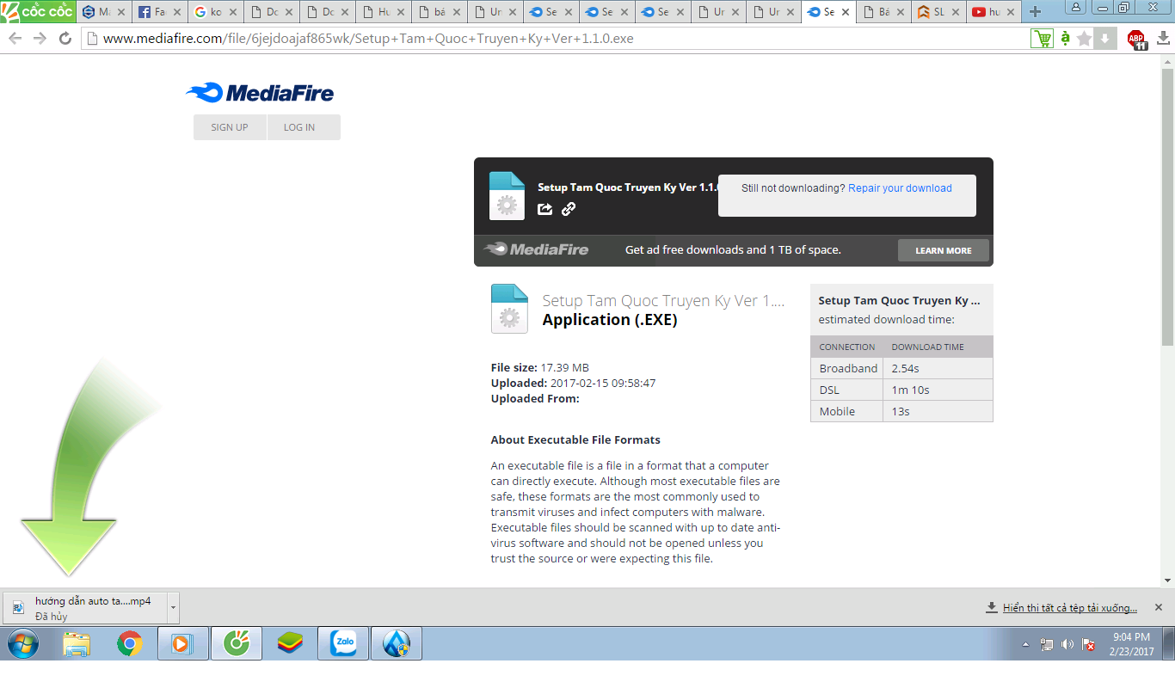Click the scrollbar up arrow

(x=1167, y=62)
